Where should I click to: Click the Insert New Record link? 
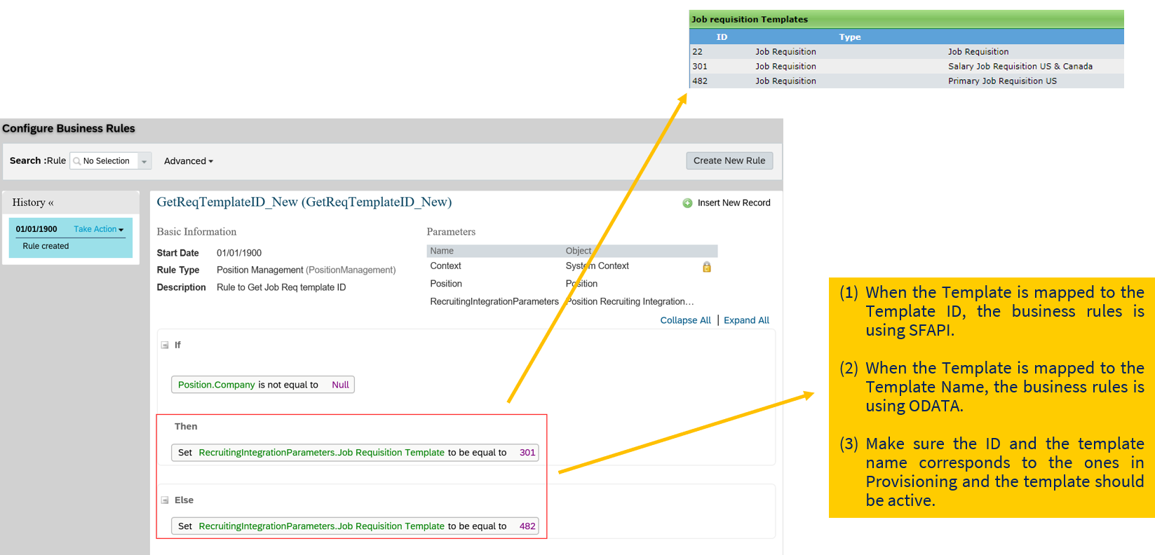pos(734,203)
